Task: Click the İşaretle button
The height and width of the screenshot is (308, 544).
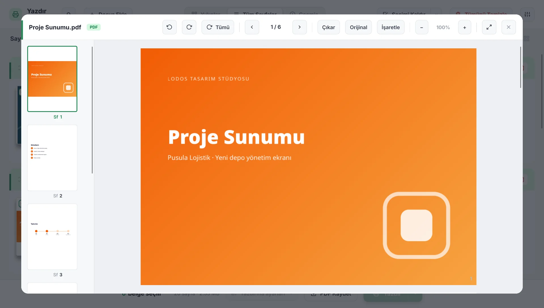Action: pyautogui.click(x=391, y=27)
